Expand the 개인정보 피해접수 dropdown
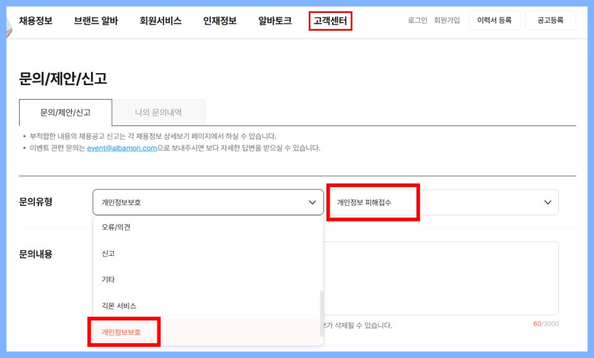Viewport: 594px width, 358px height. pos(447,202)
